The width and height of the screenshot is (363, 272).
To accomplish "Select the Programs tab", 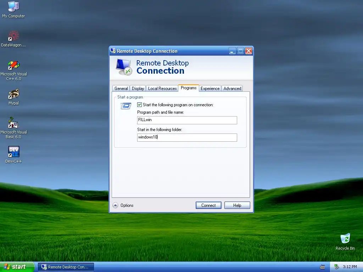I will (x=189, y=88).
